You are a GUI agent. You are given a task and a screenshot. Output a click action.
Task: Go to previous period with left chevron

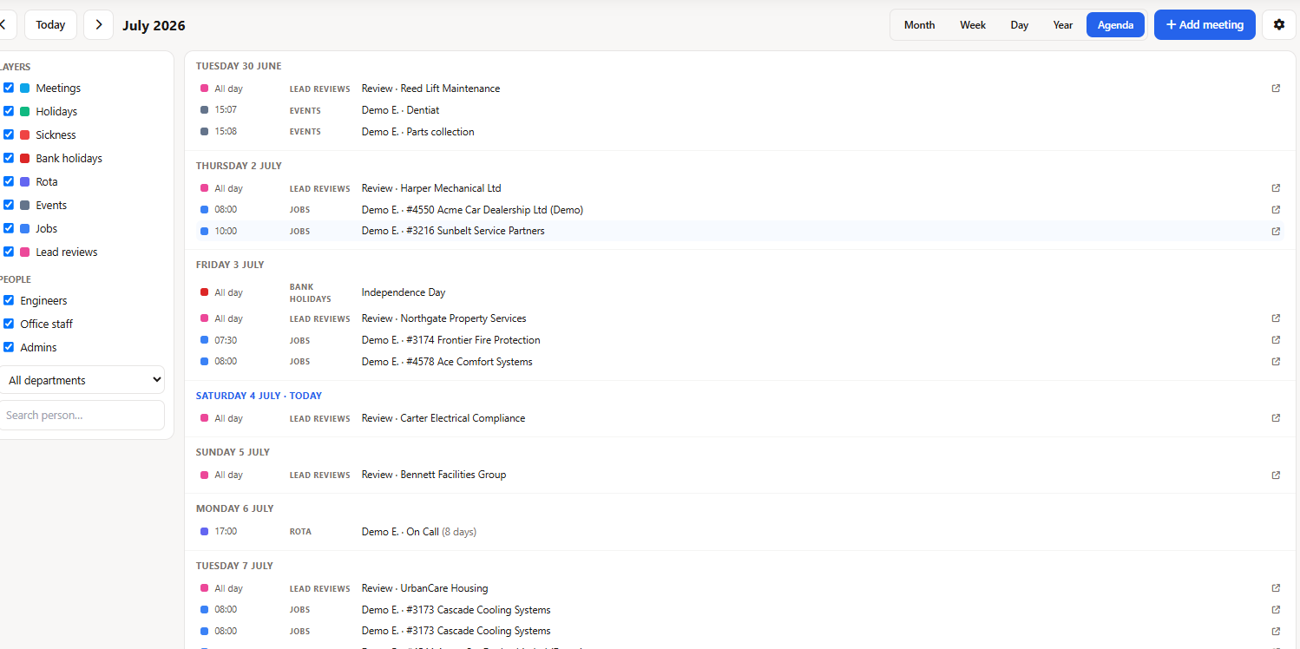pos(3,24)
